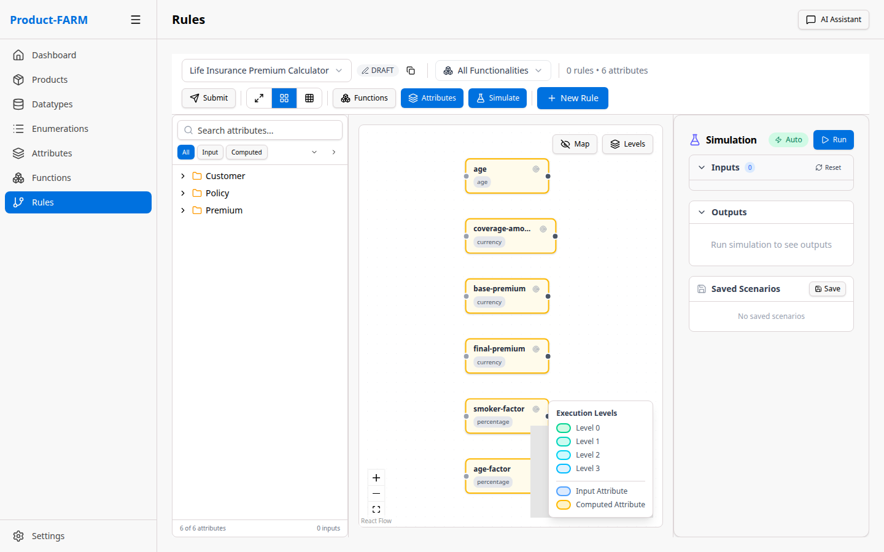The height and width of the screenshot is (552, 884).
Task: Toggle the Auto simulation mode
Action: click(788, 140)
